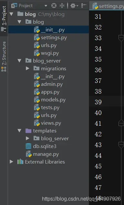Click the External Libraries label
This screenshot has width=124, height=205.
[45, 162]
